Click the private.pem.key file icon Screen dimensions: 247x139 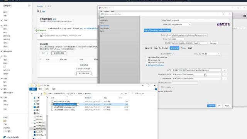click(52, 107)
